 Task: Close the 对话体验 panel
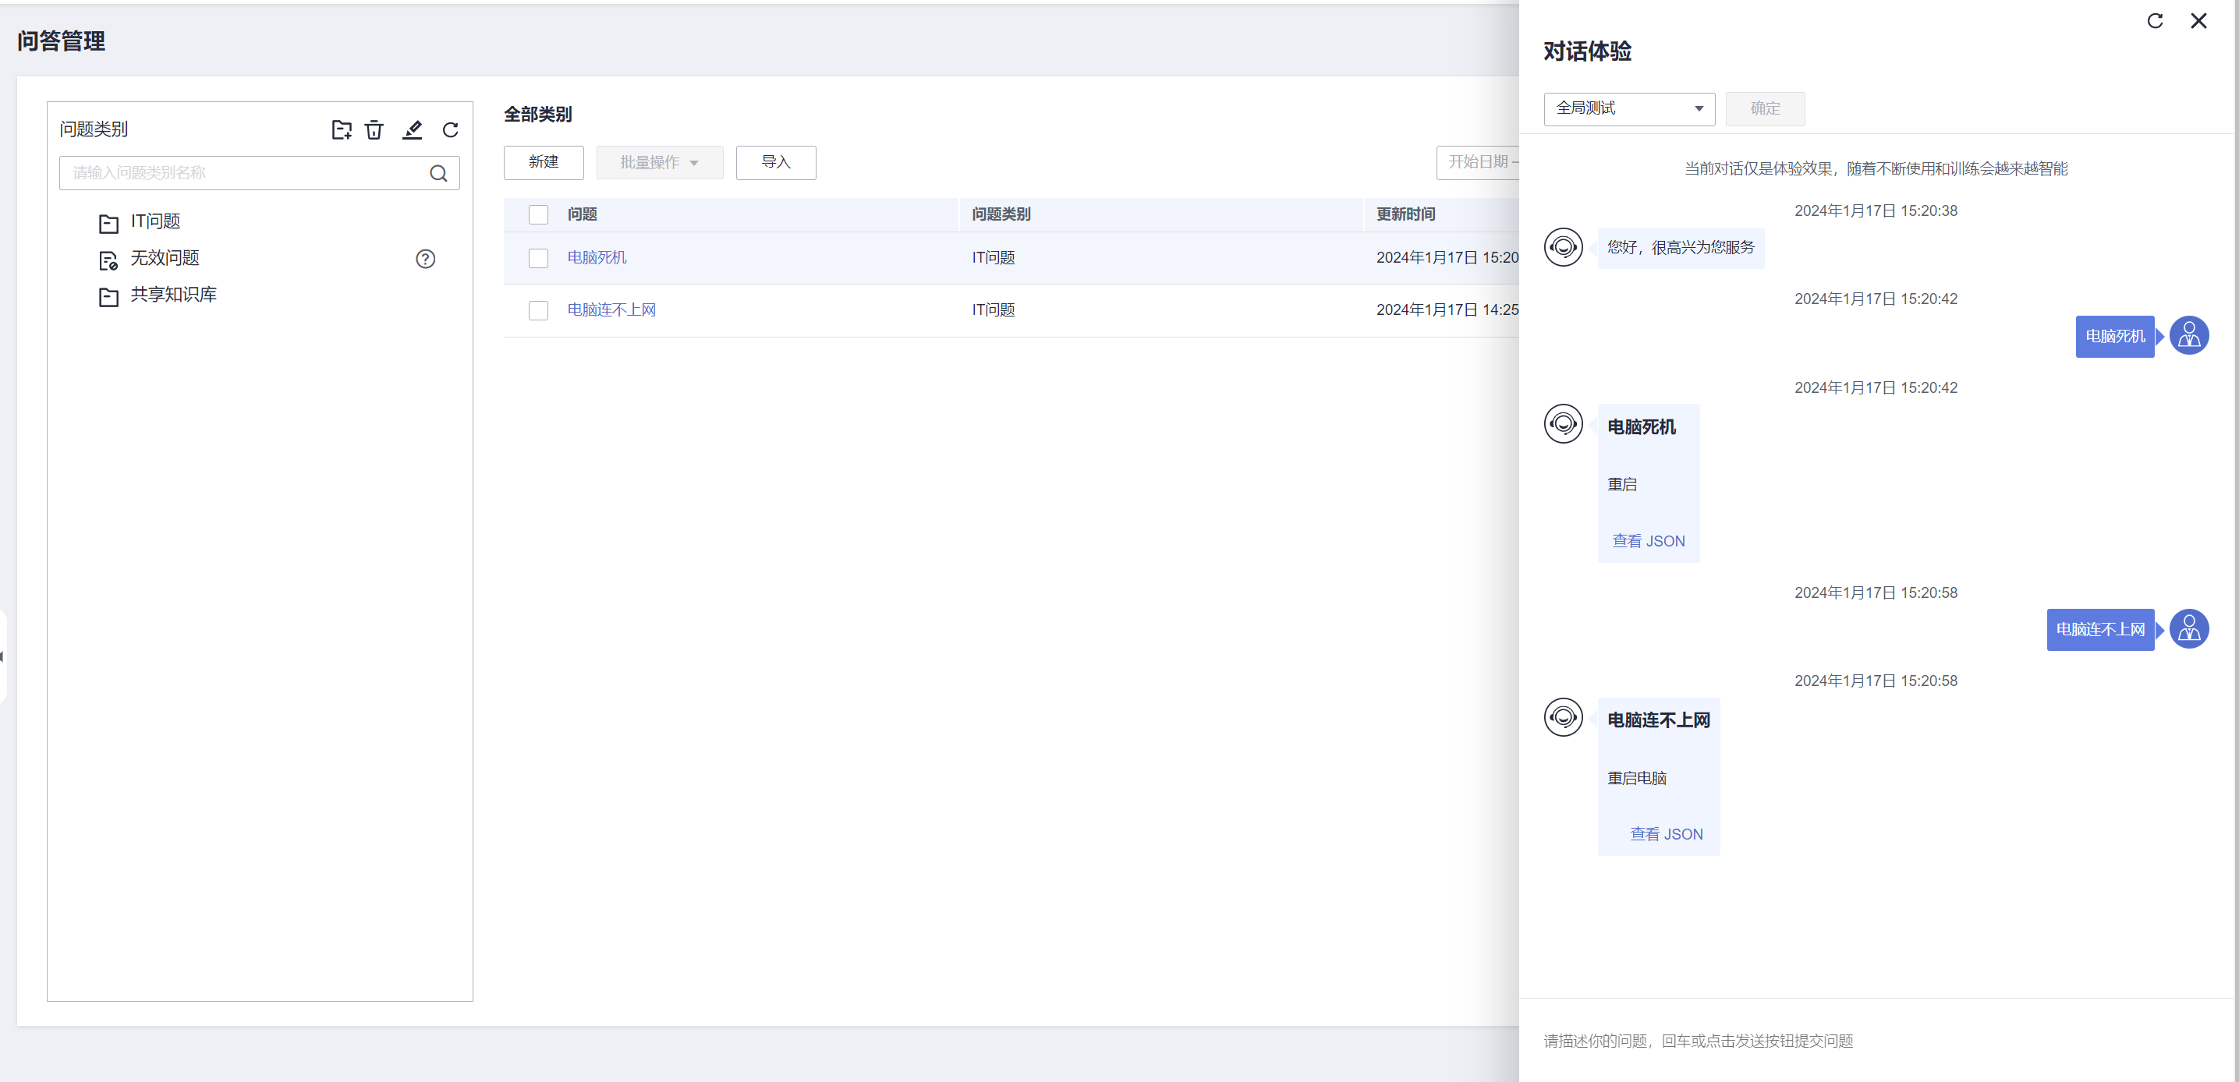[x=2198, y=21]
